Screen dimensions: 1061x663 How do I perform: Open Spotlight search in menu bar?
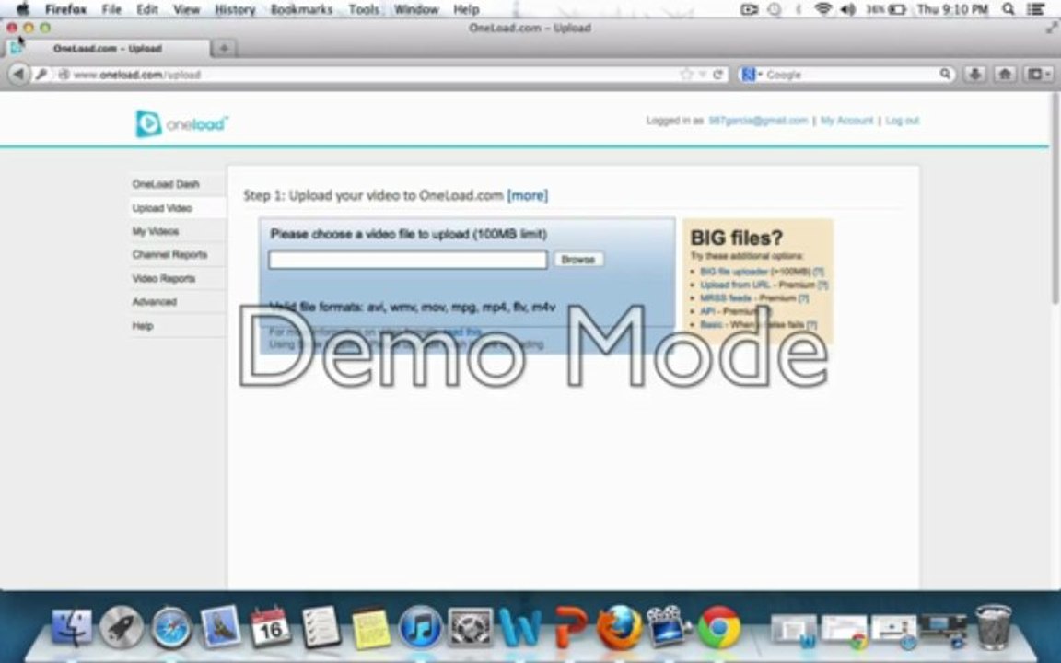pos(1008,9)
